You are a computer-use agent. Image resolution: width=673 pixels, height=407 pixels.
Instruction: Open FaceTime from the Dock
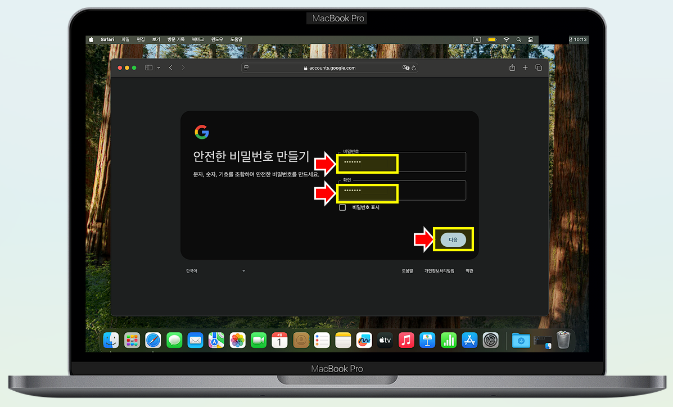click(x=259, y=341)
